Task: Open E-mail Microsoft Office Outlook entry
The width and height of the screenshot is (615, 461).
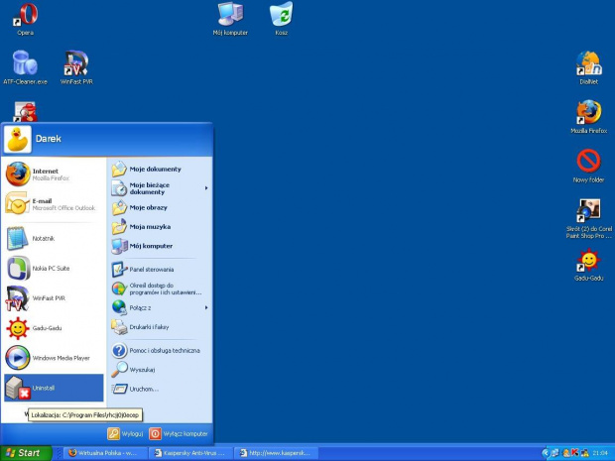Action: click(x=54, y=204)
